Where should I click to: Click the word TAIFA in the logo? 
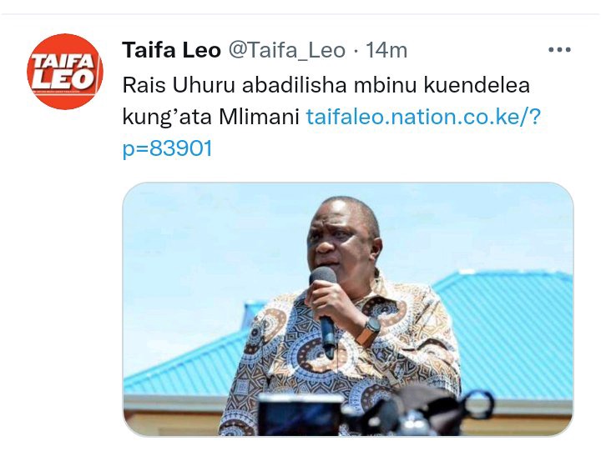[x=63, y=61]
